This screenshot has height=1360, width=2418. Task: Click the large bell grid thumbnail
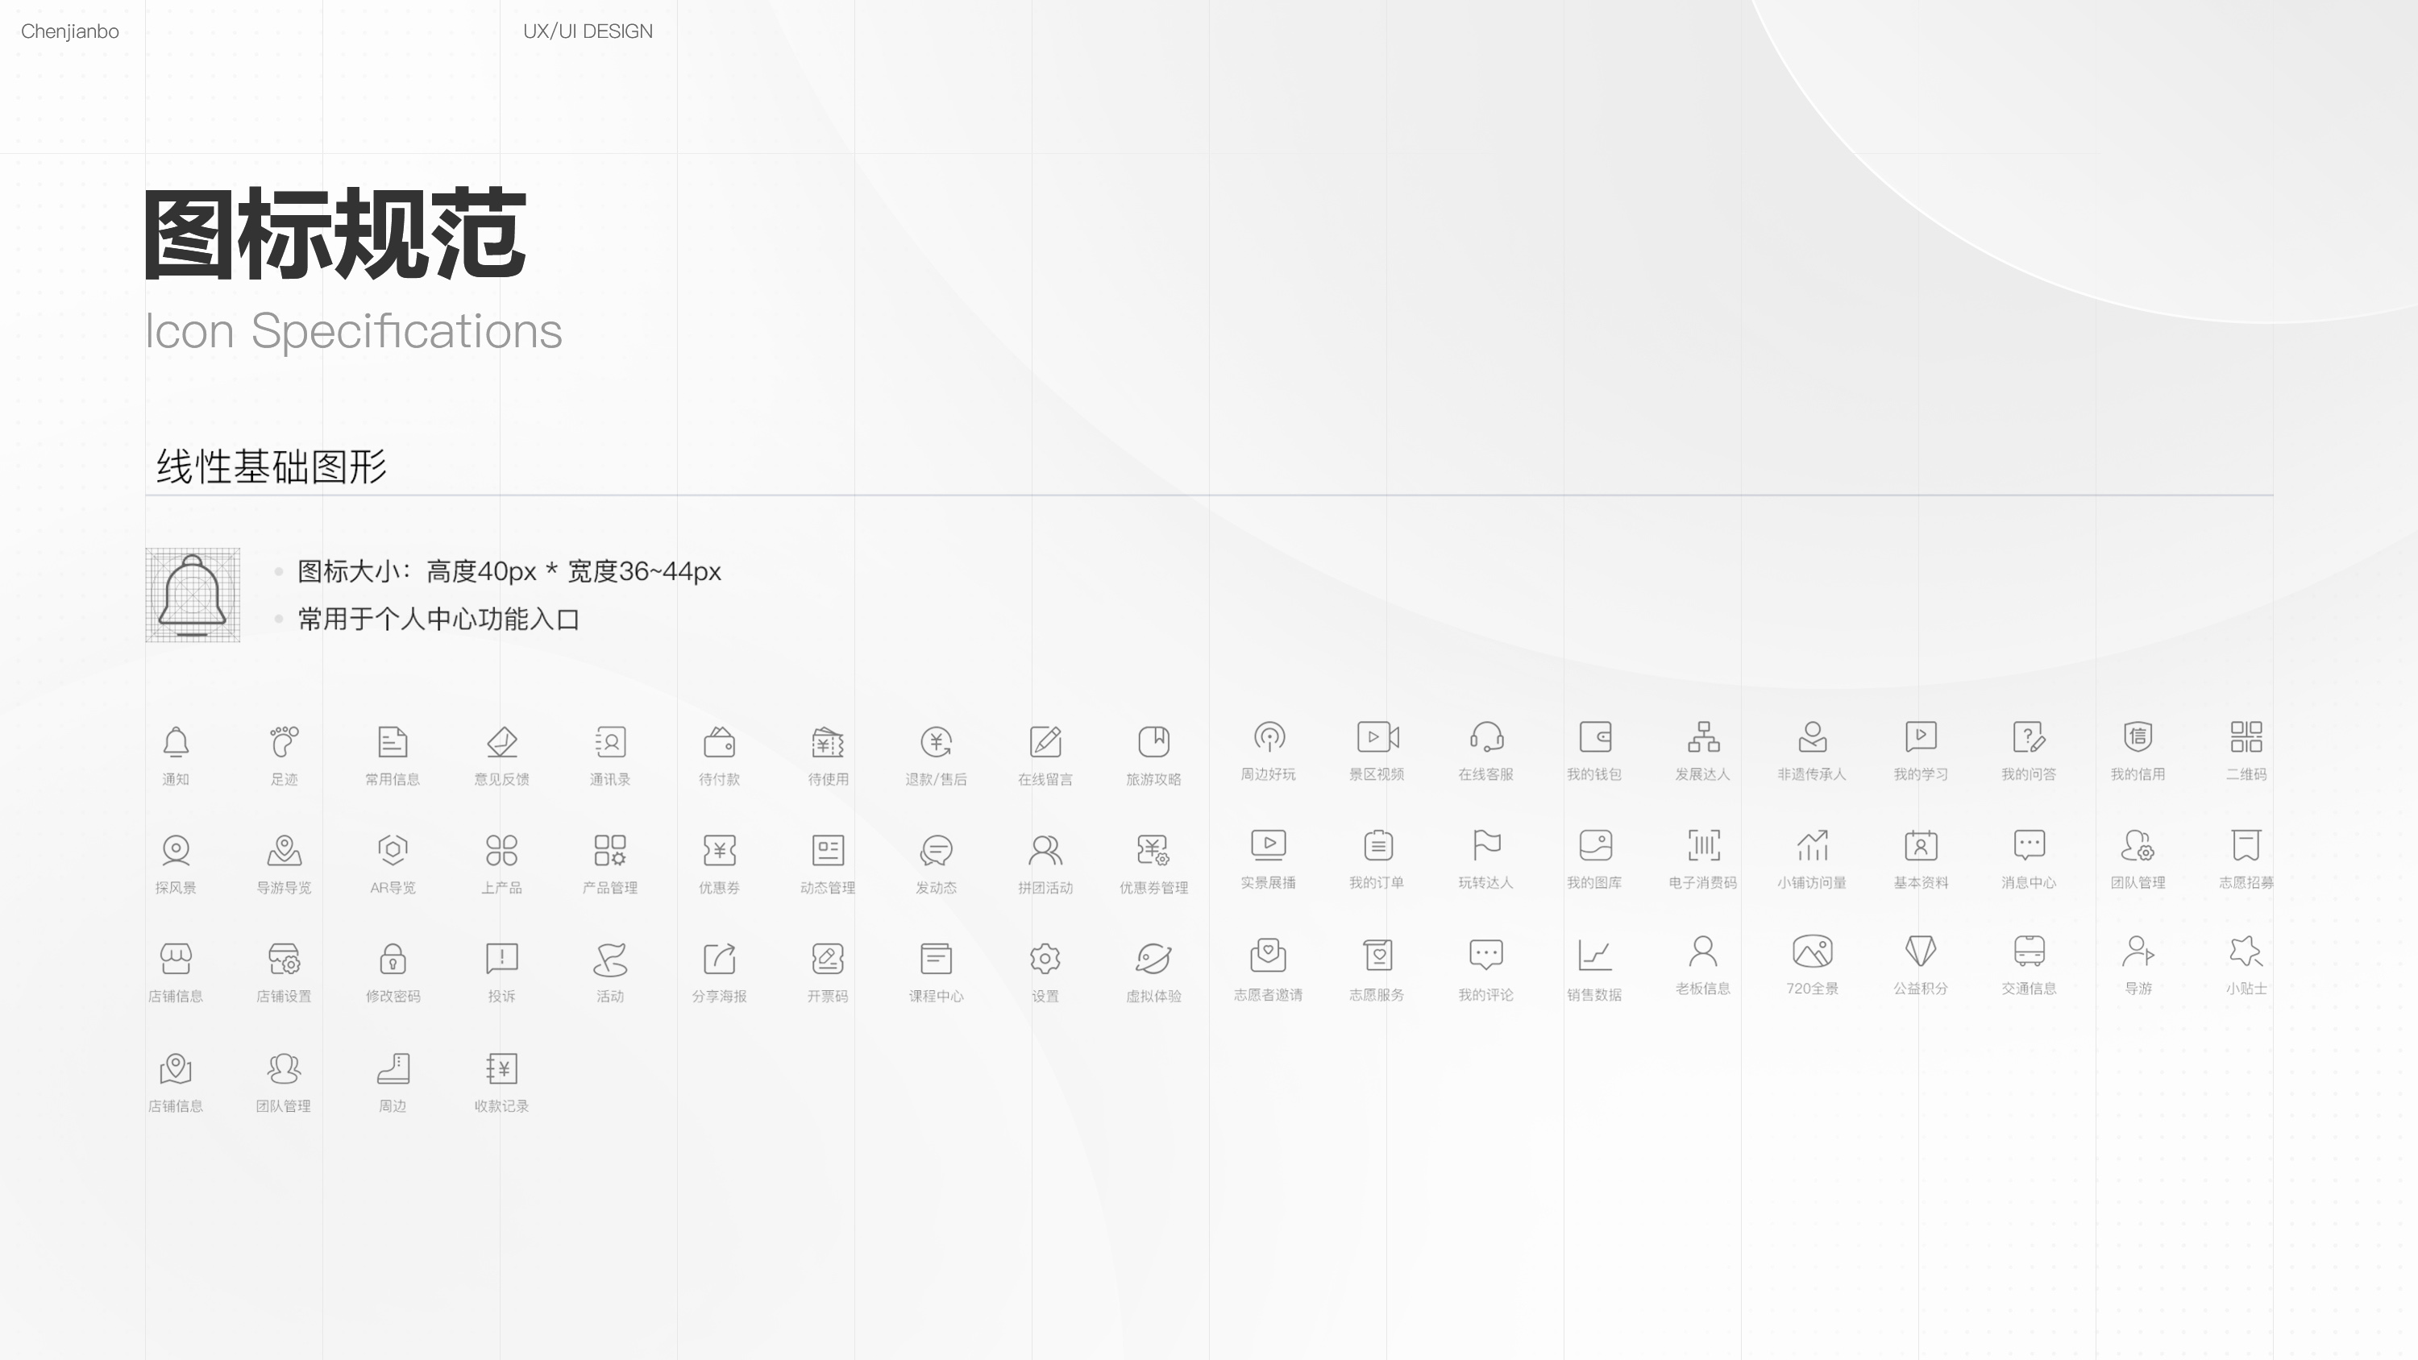[193, 595]
